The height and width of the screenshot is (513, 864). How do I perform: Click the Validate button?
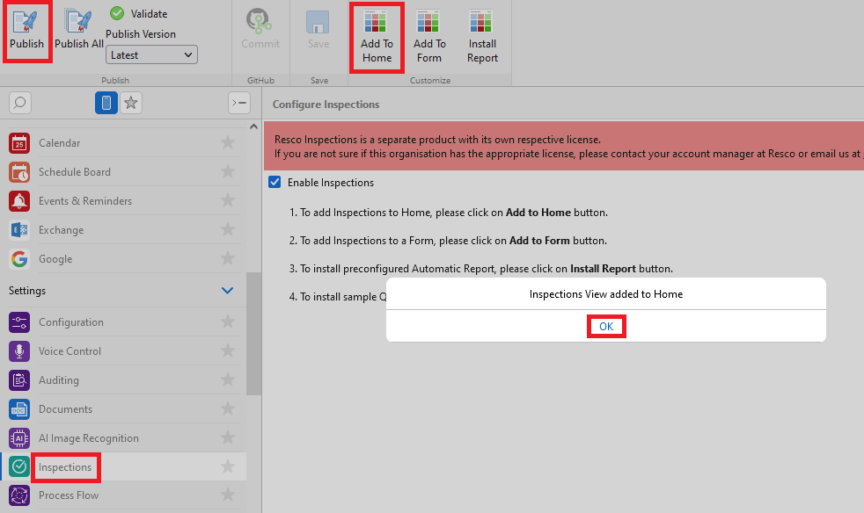pos(139,14)
